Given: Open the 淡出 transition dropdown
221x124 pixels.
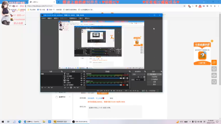Looking at the screenshot, I should (139, 74).
